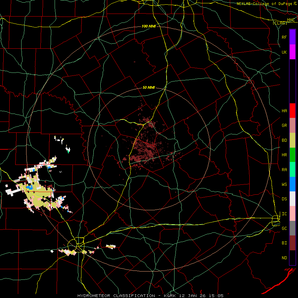Click the "GR" legend label

(284, 125)
